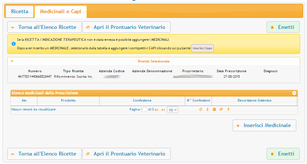
Task: Click the Inserisci Medicinale button
Action: pyautogui.click(x=264, y=125)
